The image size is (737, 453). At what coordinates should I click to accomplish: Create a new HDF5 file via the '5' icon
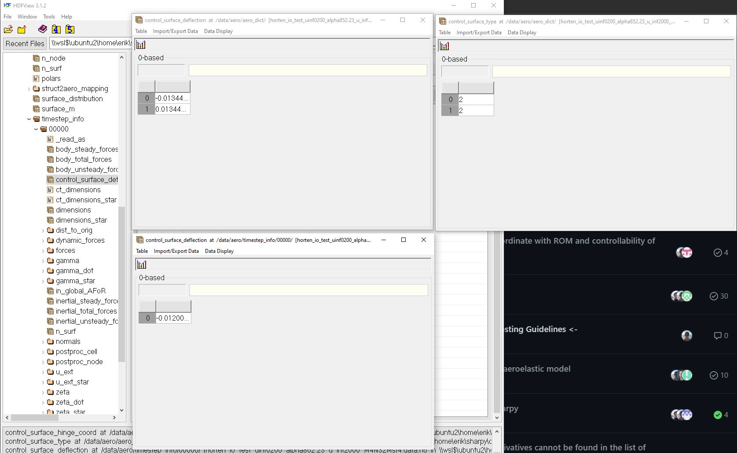click(x=69, y=29)
